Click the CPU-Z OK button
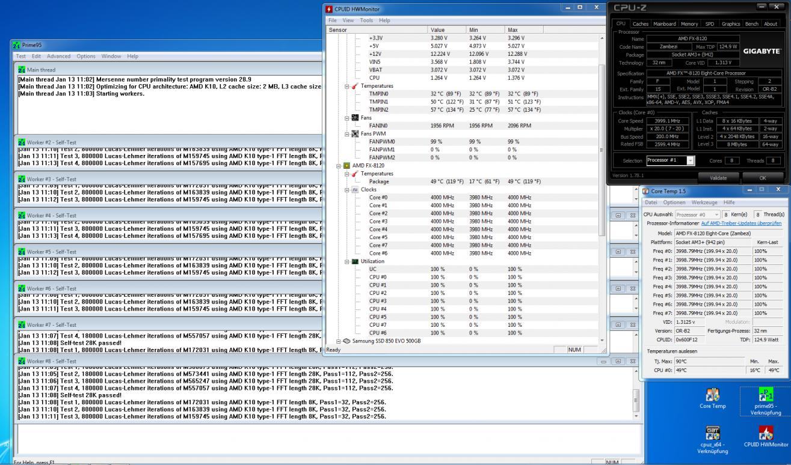This screenshot has width=791, height=465. pyautogui.click(x=763, y=178)
